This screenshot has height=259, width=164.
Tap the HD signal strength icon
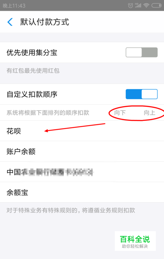(x=138, y=6)
